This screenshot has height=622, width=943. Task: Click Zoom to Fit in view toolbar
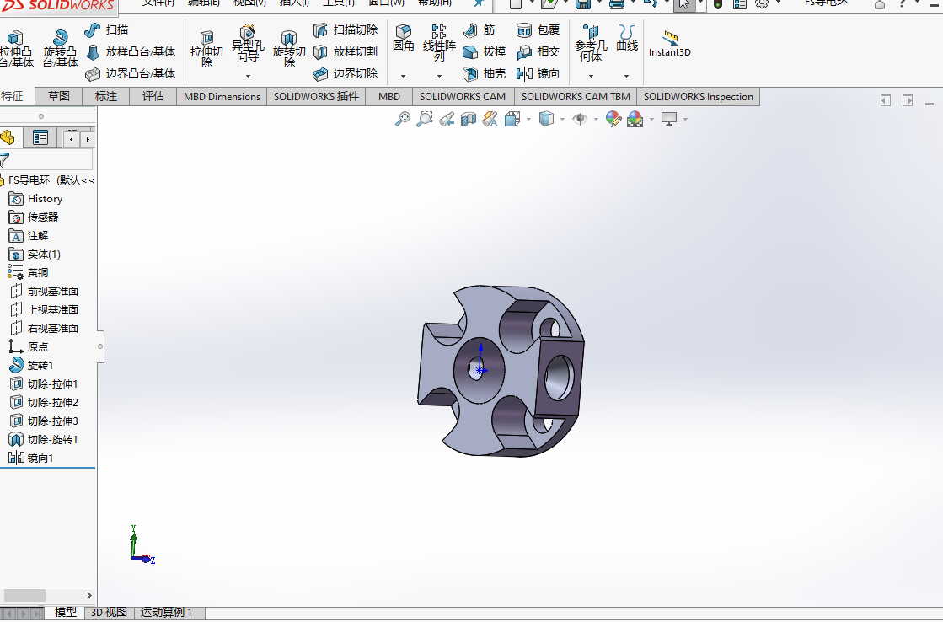pos(402,119)
